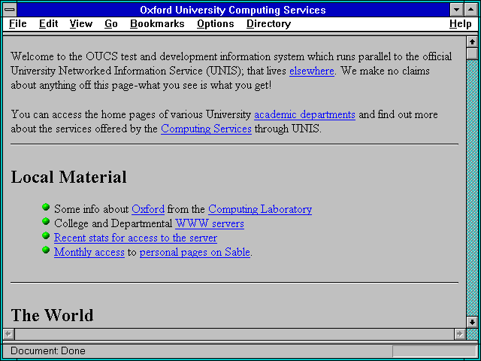Click the minimize window arrow button
481x361 pixels.
456,10
